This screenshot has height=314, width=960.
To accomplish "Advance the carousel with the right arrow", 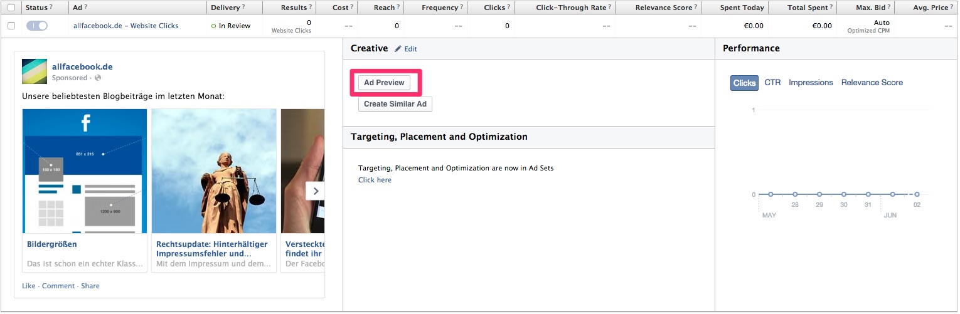I will pyautogui.click(x=316, y=191).
